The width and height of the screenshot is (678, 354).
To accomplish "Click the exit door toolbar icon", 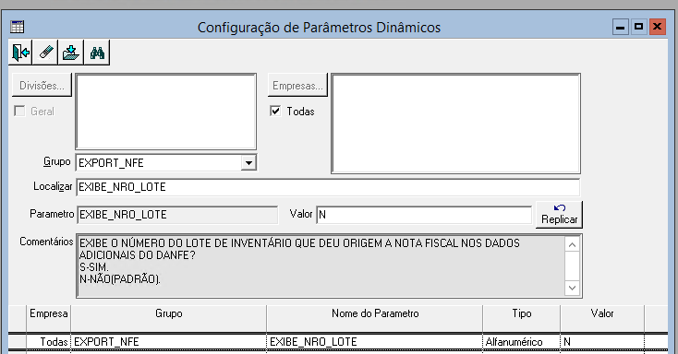I will click(x=20, y=53).
